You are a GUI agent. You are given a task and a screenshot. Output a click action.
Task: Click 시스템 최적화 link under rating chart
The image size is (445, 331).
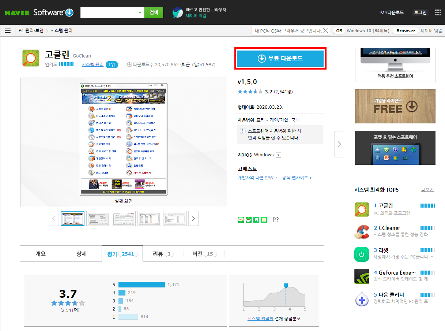click(260, 319)
